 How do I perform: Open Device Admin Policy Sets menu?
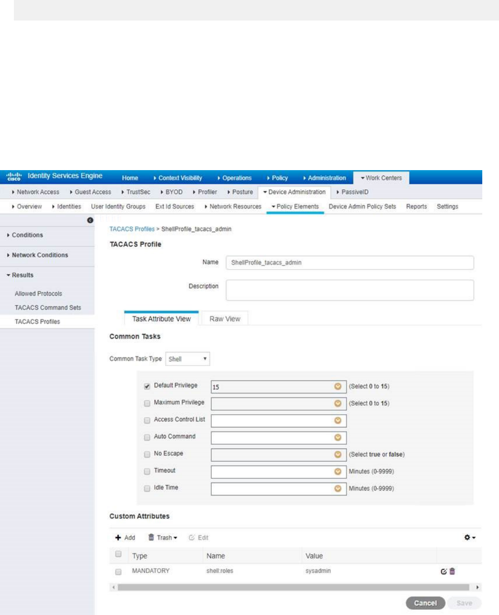pos(362,206)
